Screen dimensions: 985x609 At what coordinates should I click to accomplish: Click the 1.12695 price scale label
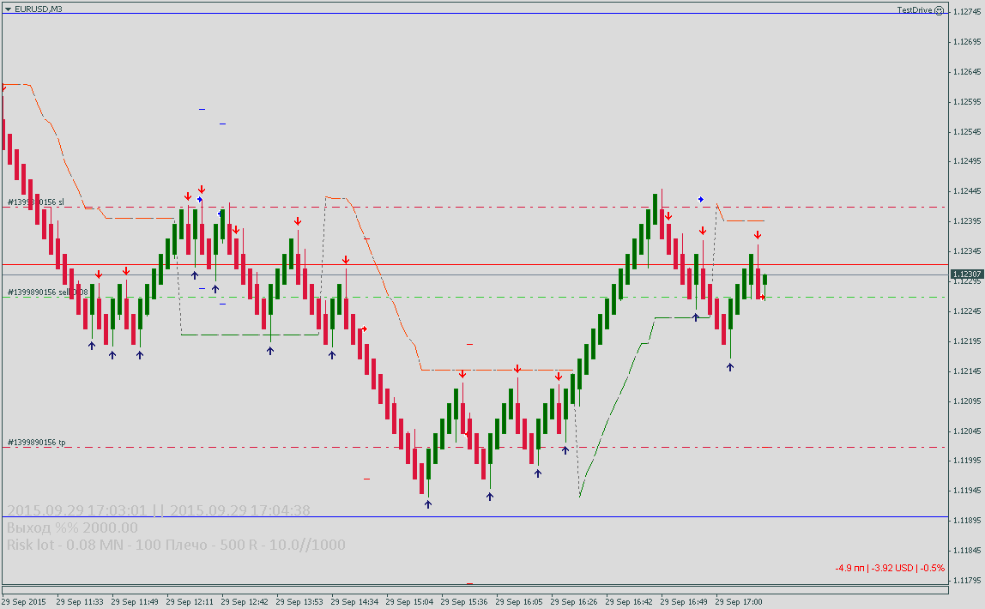(x=968, y=42)
